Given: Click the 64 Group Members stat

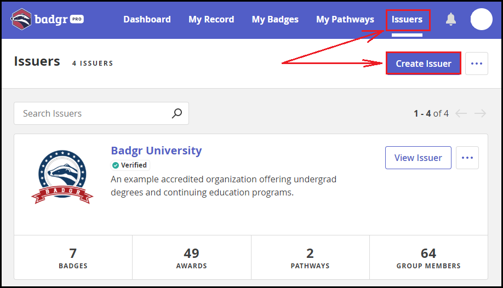Looking at the screenshot, I should (428, 257).
